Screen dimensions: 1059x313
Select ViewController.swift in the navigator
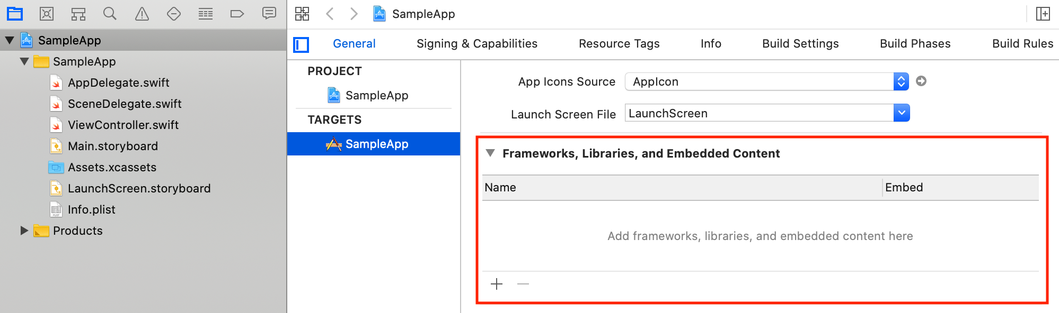pos(123,125)
